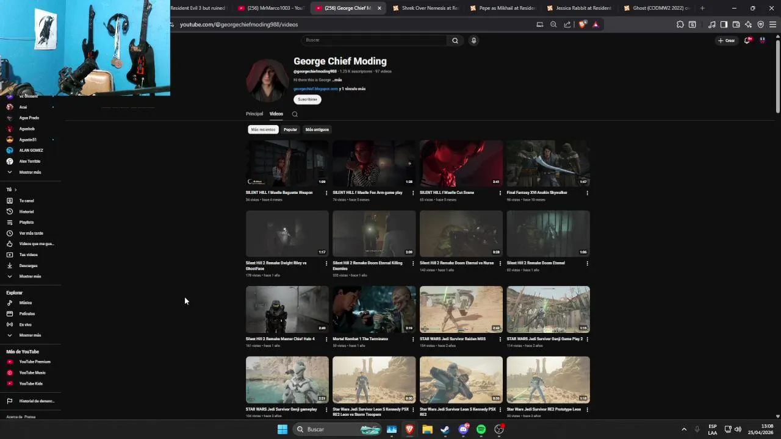Viewport: 781px width, 439px height.
Task: Open the Brave Wallet icon
Action: 736,24
